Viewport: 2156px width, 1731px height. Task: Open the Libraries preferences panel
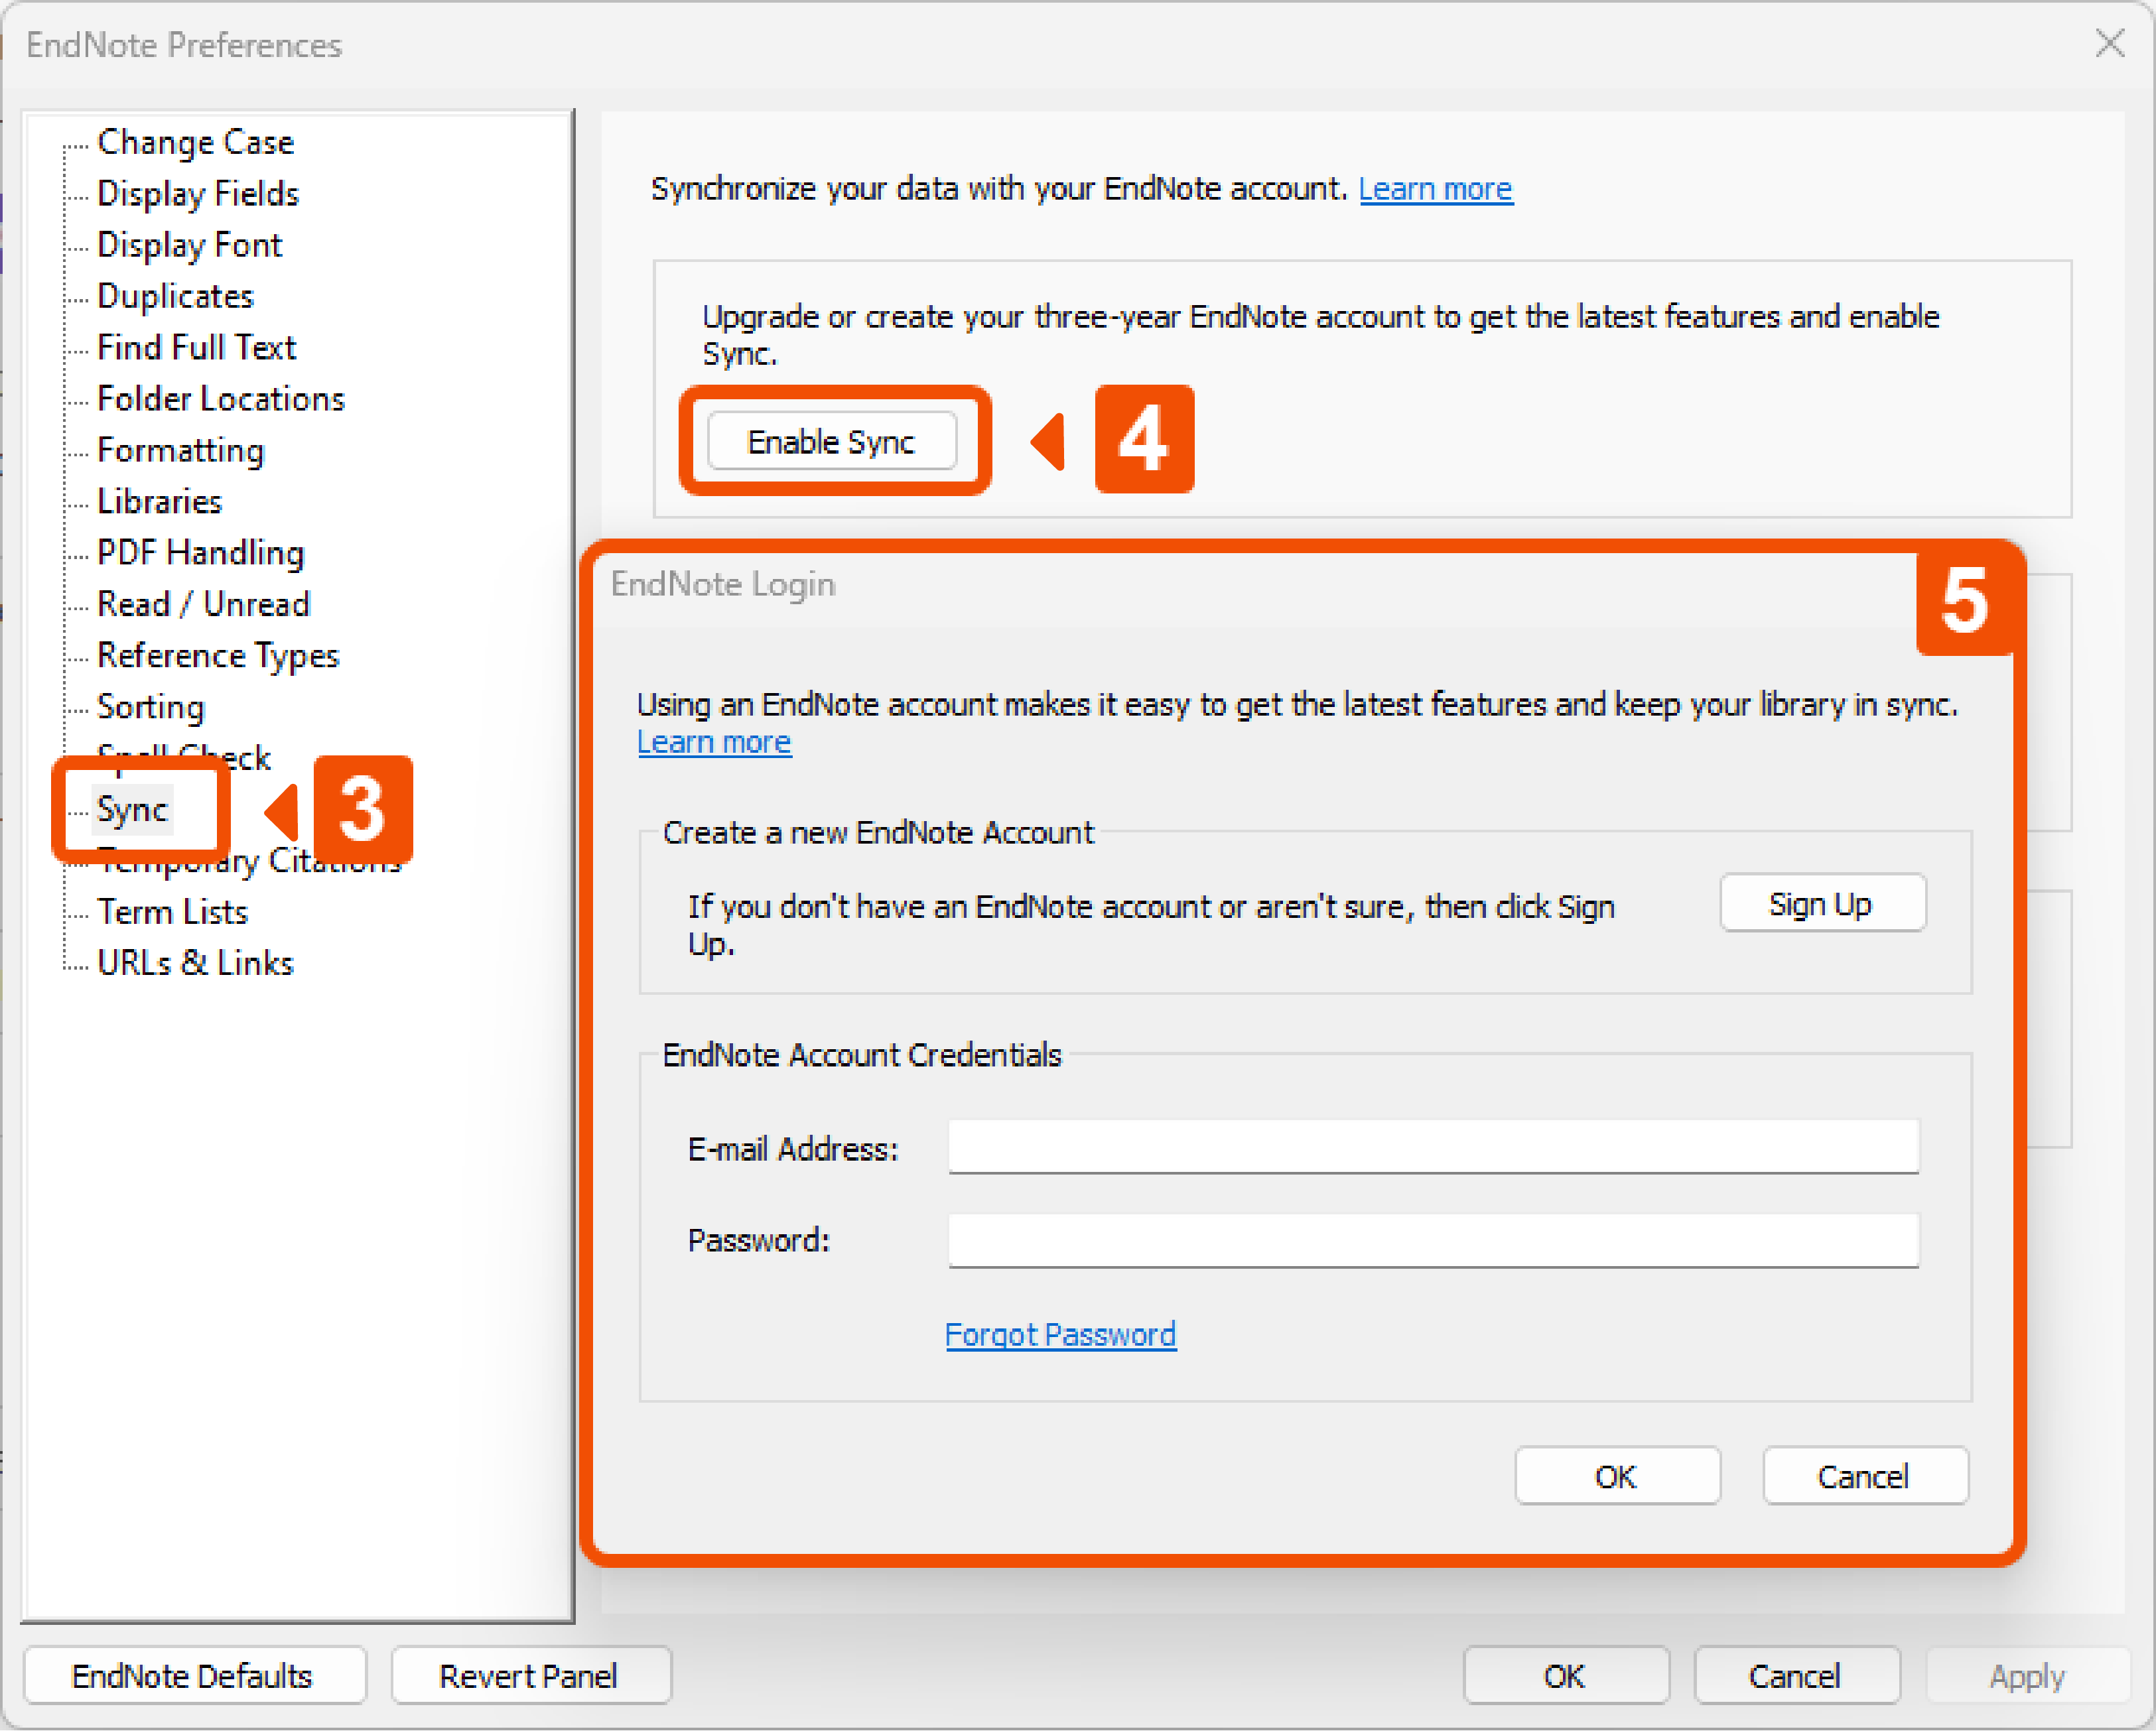tap(159, 501)
